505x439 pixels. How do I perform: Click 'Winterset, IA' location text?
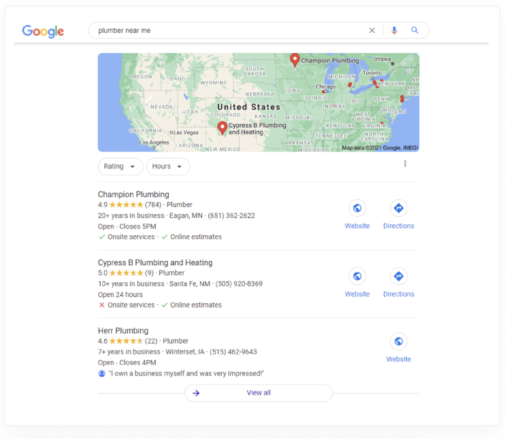(x=185, y=352)
